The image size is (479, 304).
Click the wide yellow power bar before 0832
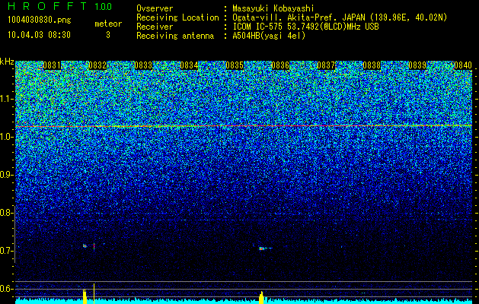click(85, 296)
